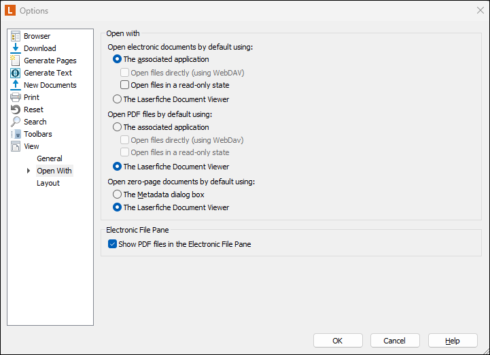Click the Download arrow icon

click(16, 48)
